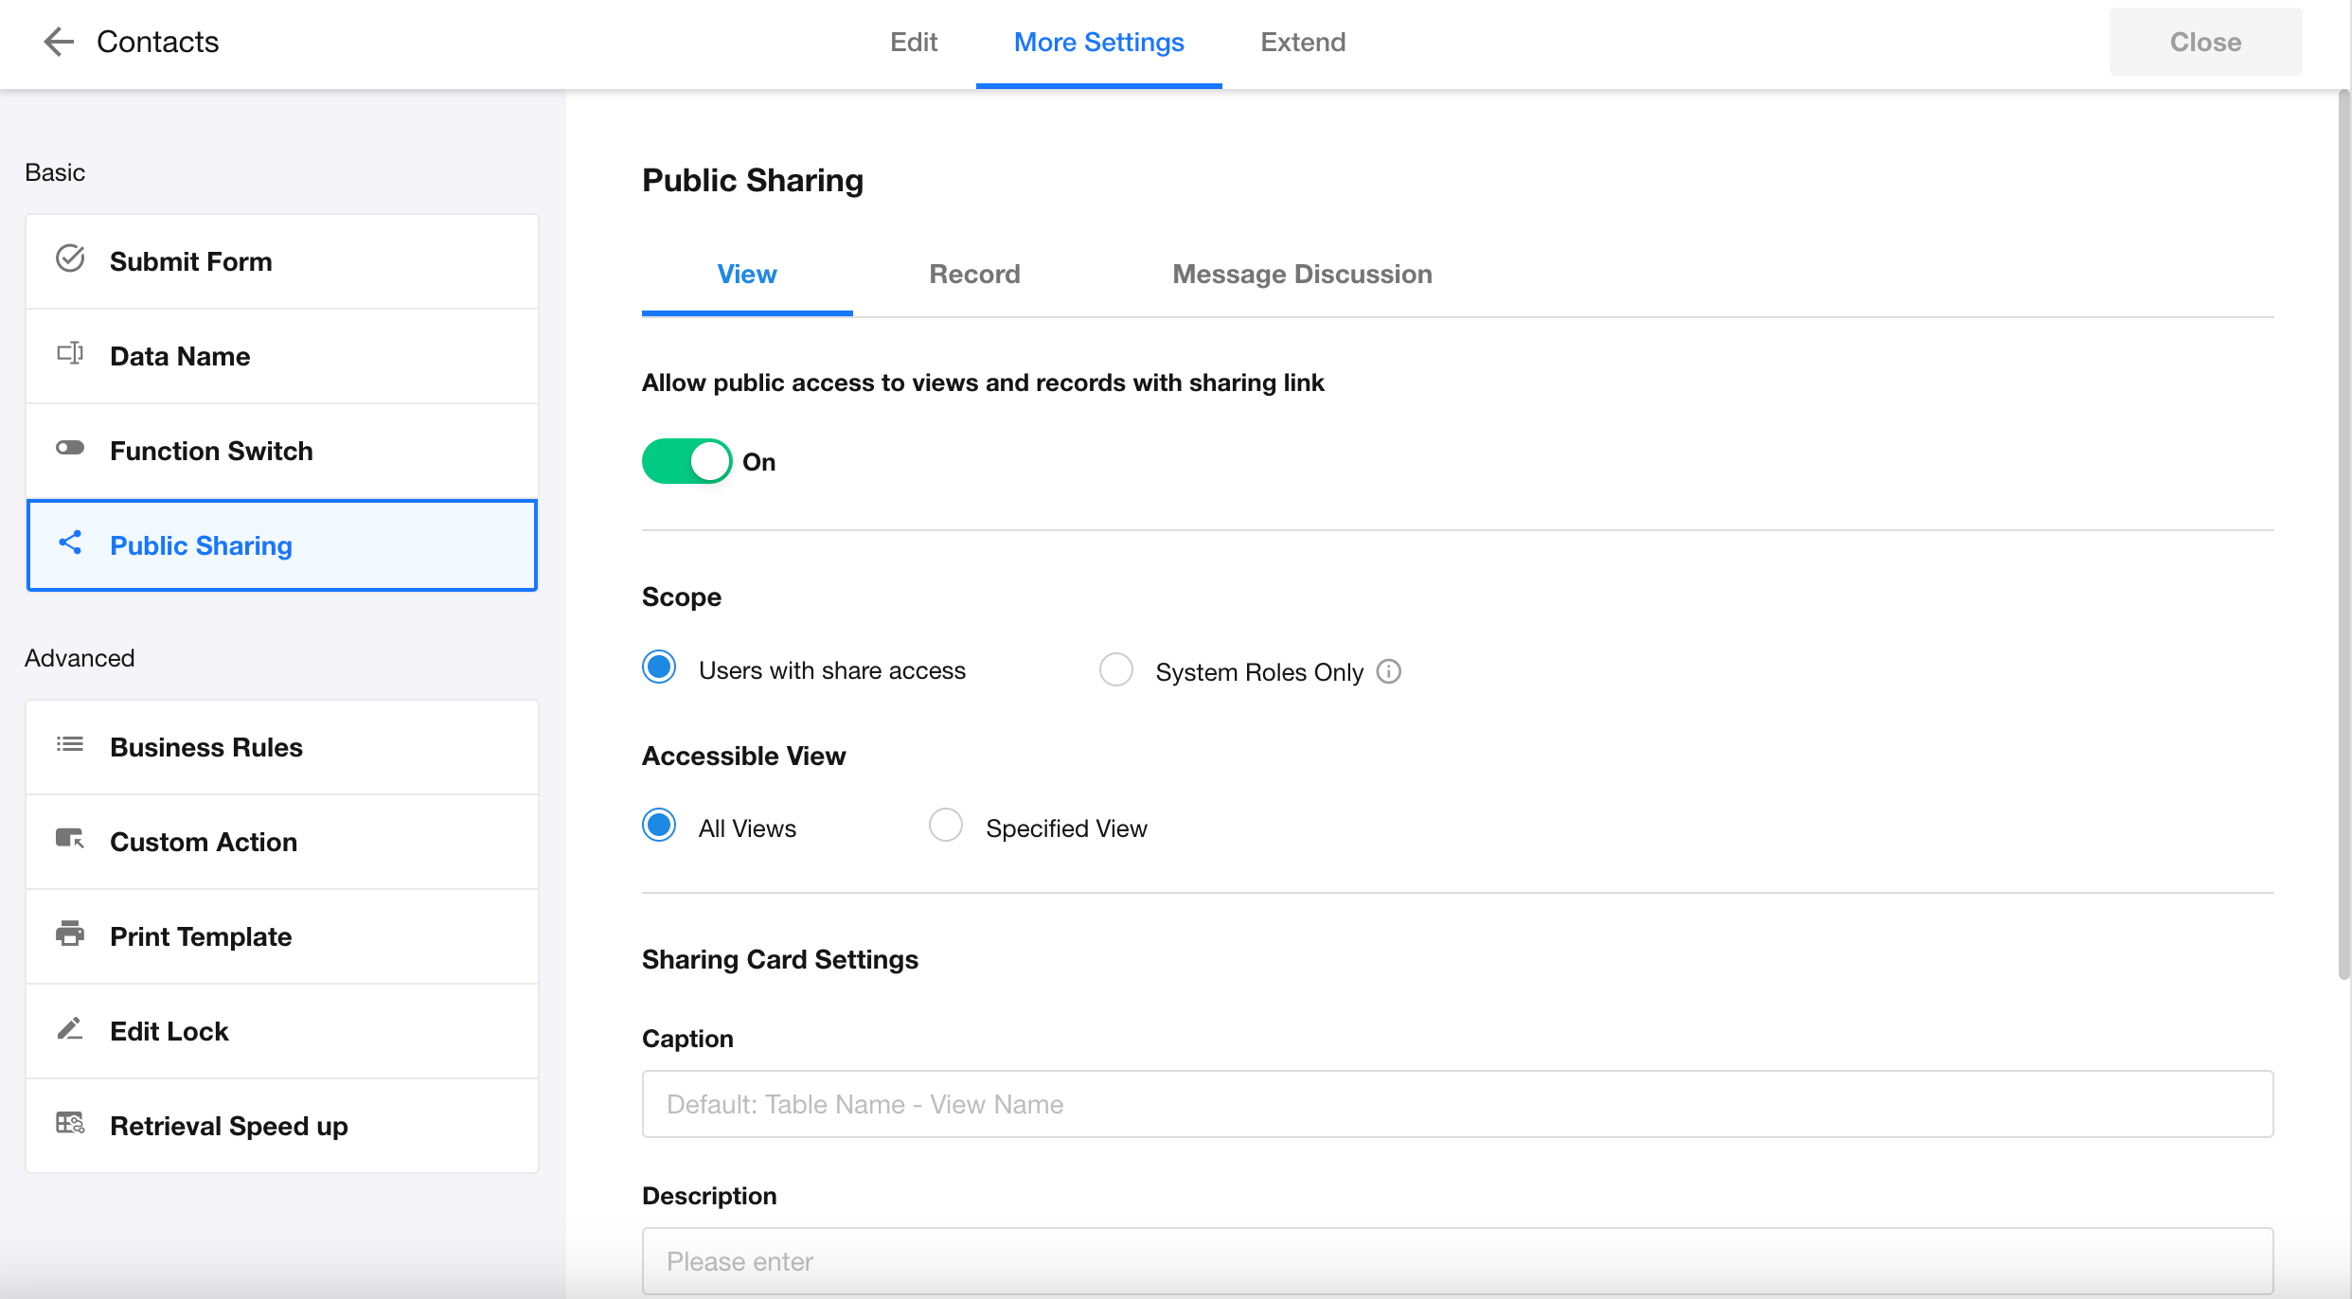Switch to the Record tab
The image size is (2352, 1299).
pos(974,275)
